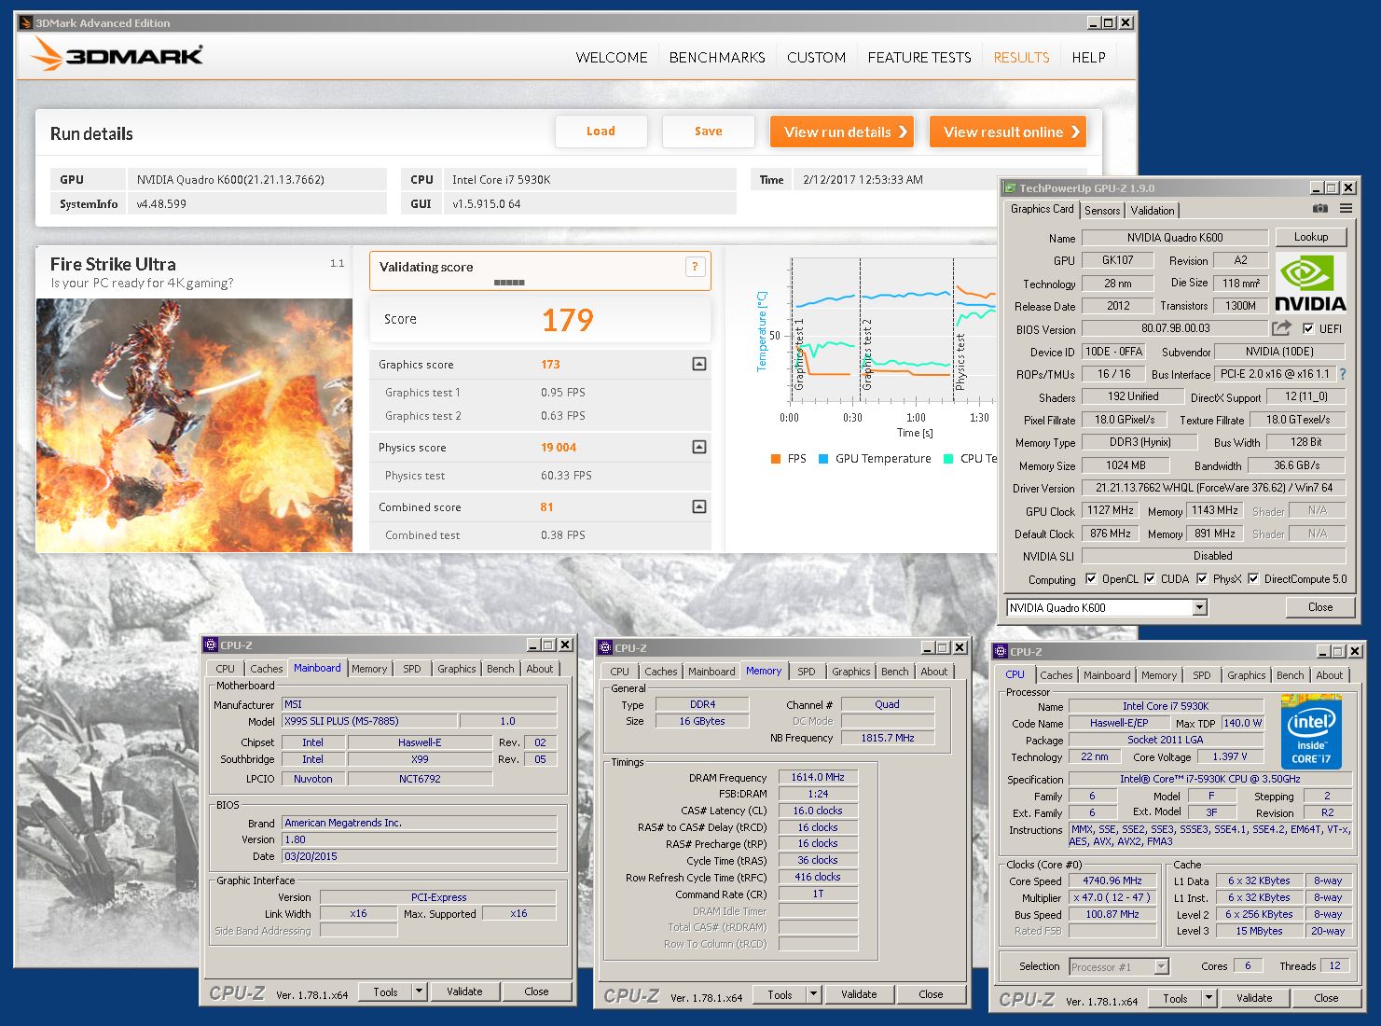The height and width of the screenshot is (1026, 1381).
Task: Open About tab in Mainboard CPU-Z window
Action: click(x=540, y=669)
